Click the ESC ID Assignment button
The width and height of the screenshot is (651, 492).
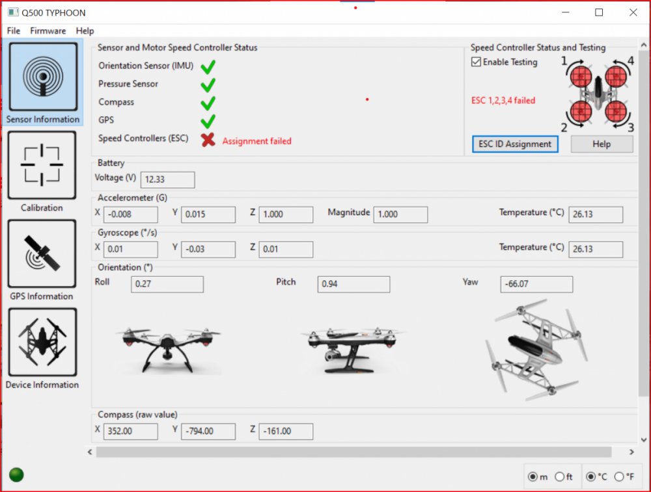click(x=515, y=144)
